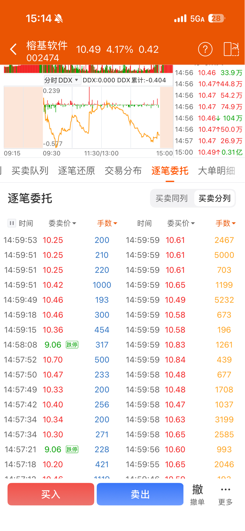Tap the 4.17% change value
This screenshot has height=531, width=245.
click(120, 49)
